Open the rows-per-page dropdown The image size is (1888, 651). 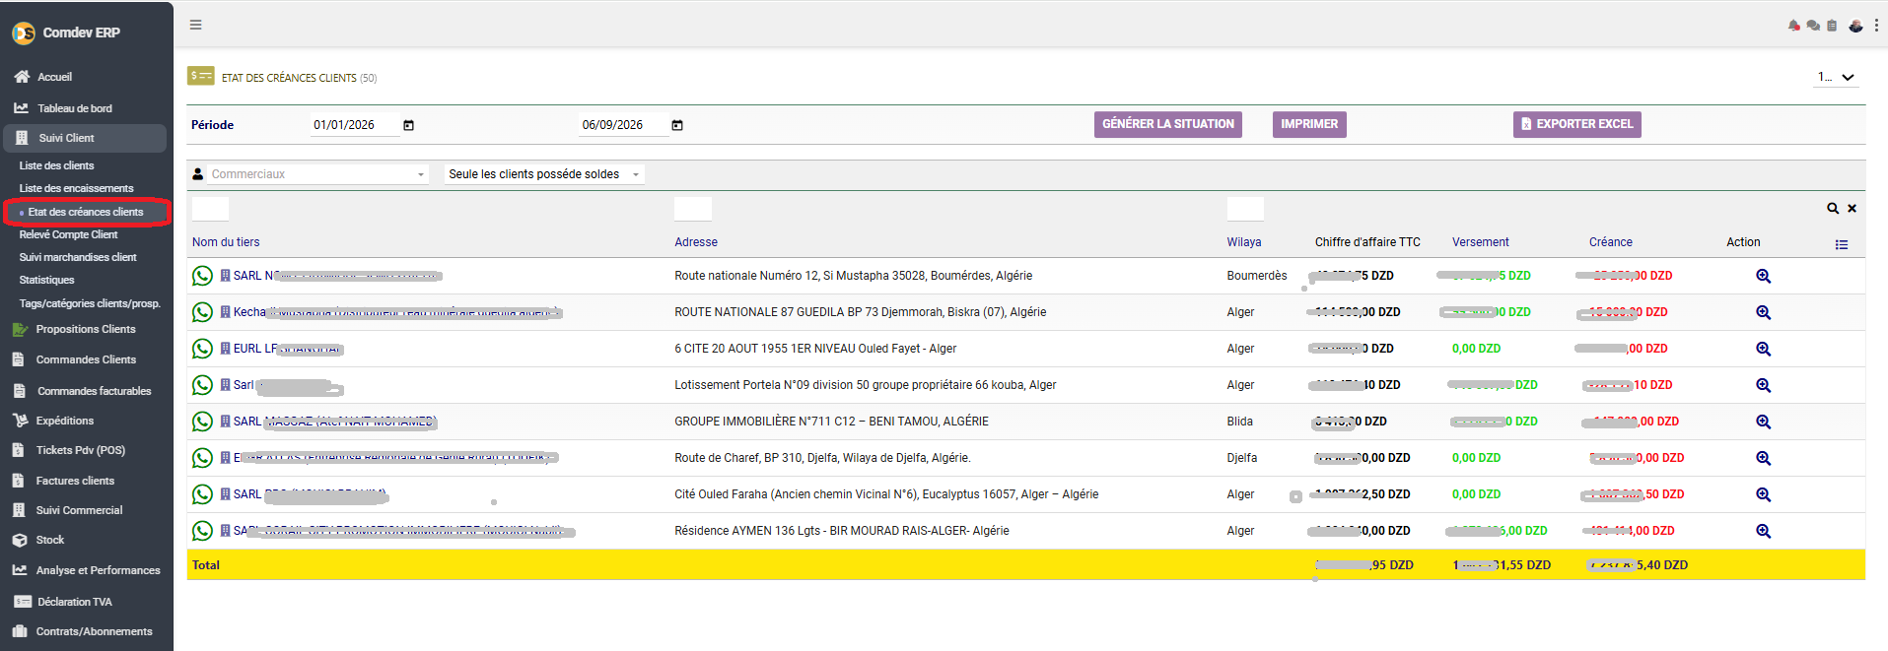[1837, 77]
